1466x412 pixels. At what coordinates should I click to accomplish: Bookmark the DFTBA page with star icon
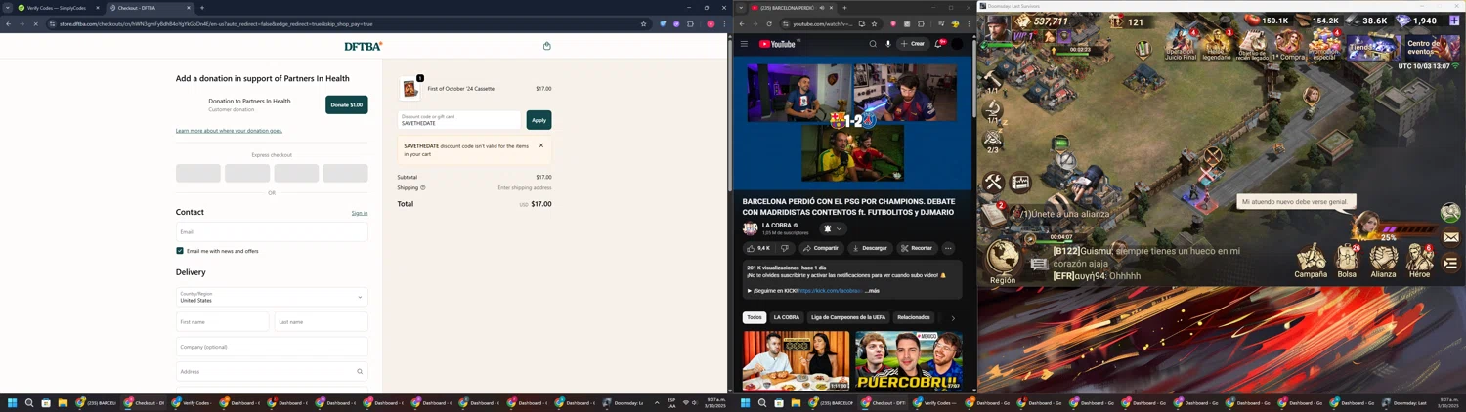point(643,23)
